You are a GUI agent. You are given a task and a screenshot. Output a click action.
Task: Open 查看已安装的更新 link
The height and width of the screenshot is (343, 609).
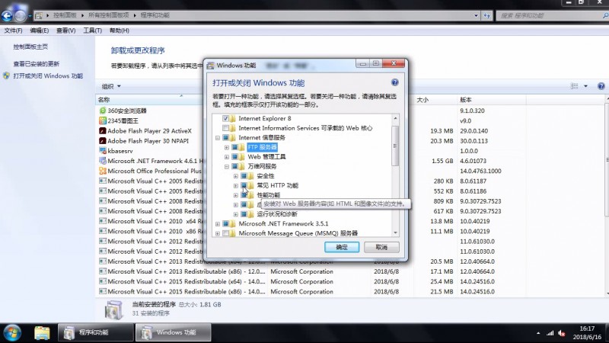tap(36, 64)
